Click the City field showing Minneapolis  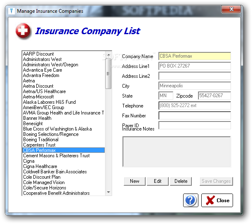(x=195, y=86)
